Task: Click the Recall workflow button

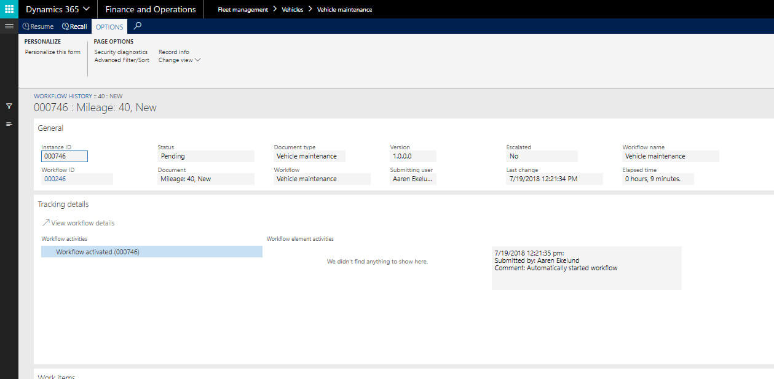Action: [74, 26]
